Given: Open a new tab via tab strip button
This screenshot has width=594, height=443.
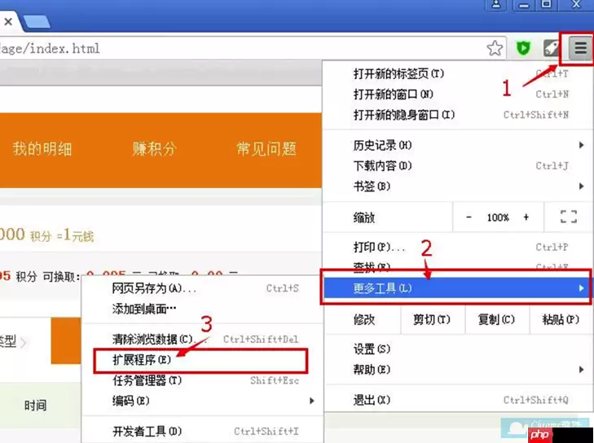Looking at the screenshot, I should [37, 22].
